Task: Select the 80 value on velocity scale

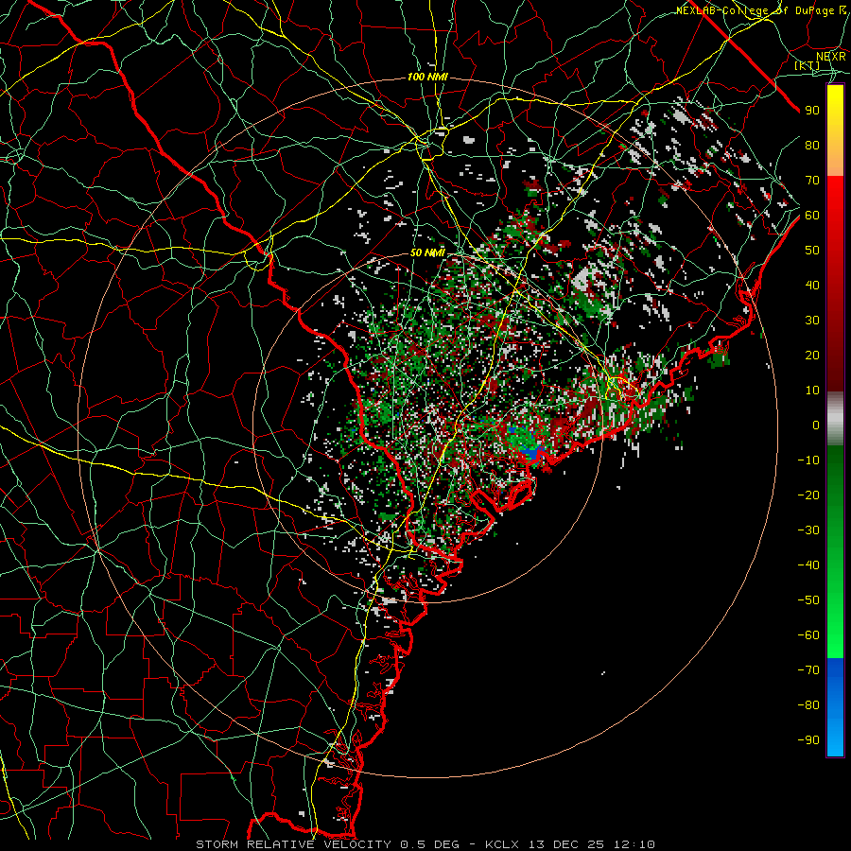Action: pos(812,145)
